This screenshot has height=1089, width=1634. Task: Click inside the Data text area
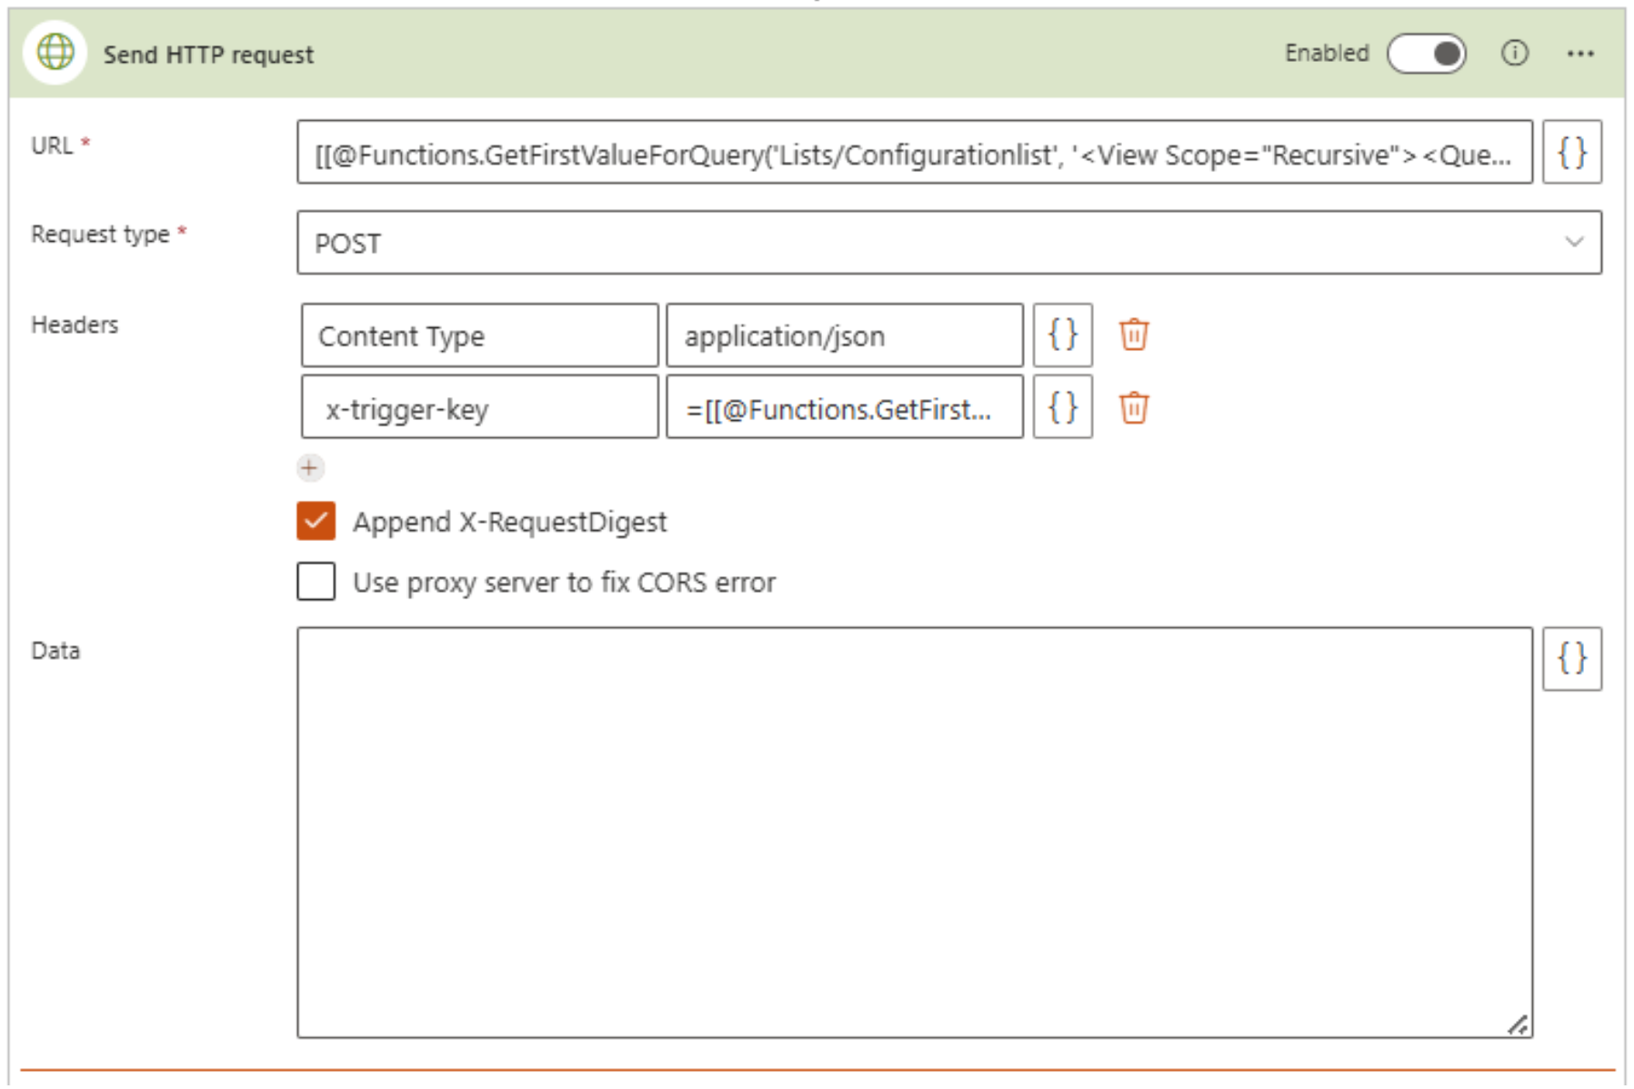(x=913, y=832)
